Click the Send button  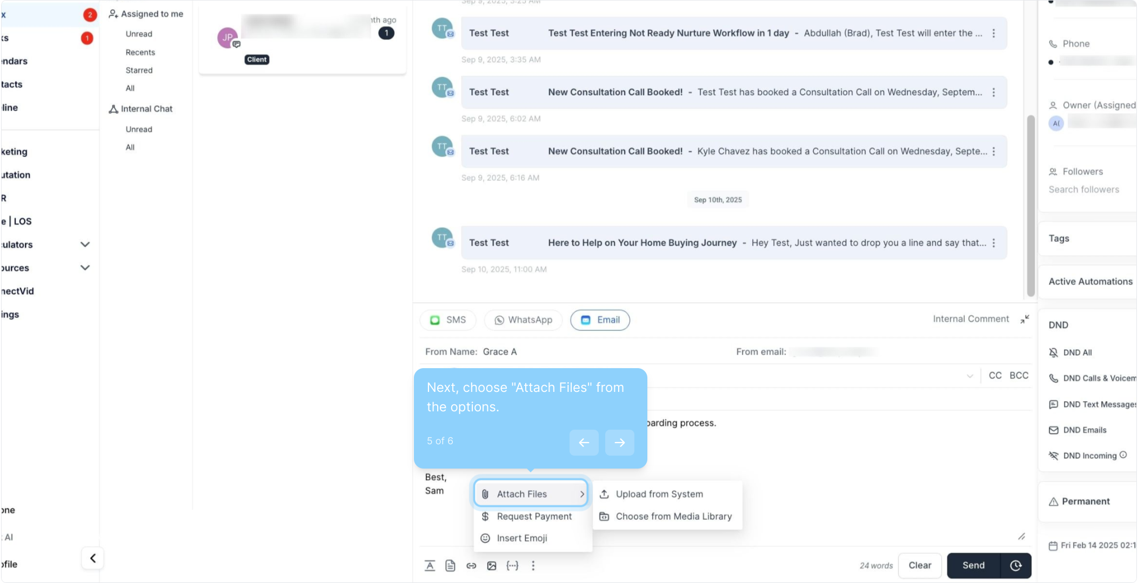pos(973,565)
